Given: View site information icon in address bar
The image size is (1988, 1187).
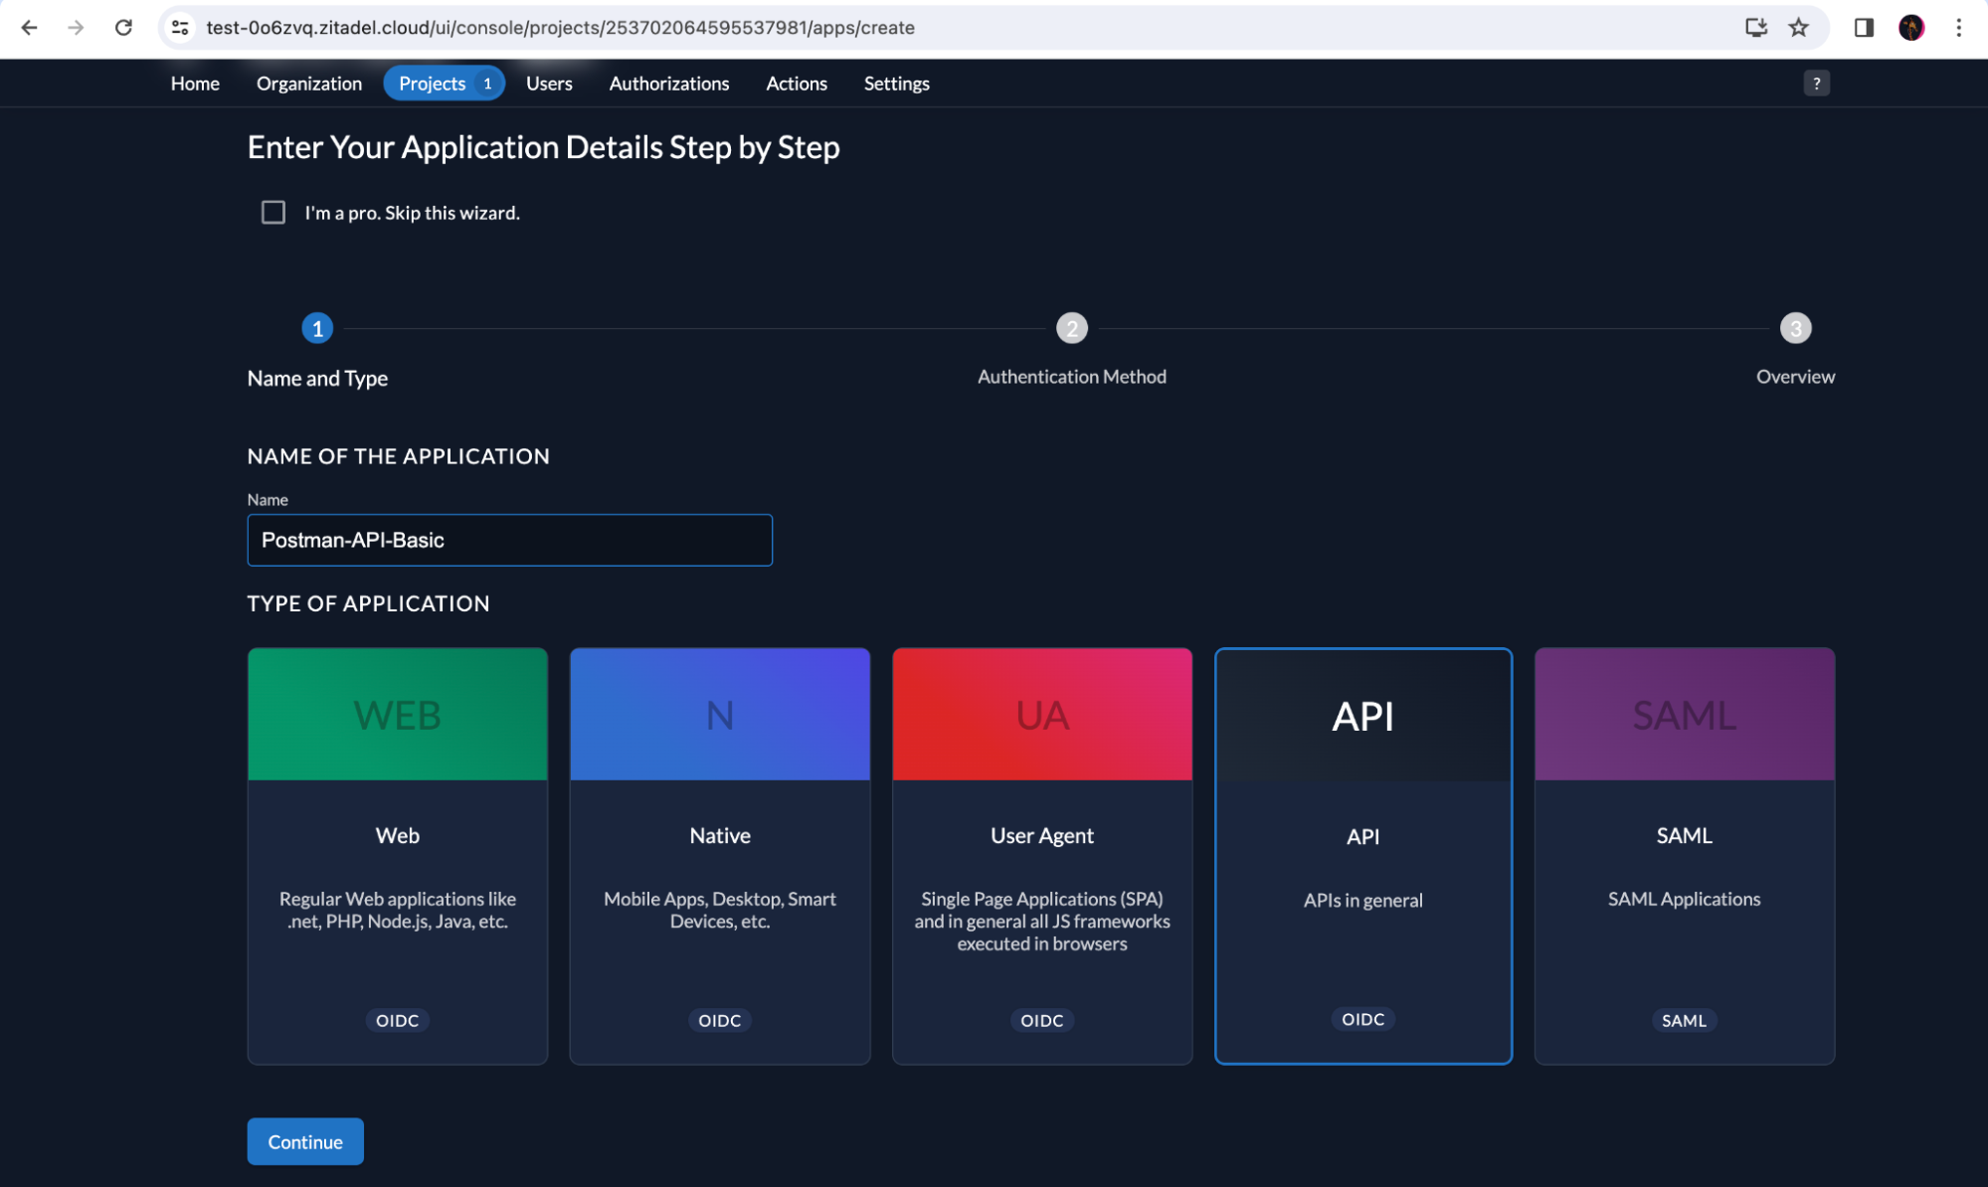Looking at the screenshot, I should pos(180,28).
